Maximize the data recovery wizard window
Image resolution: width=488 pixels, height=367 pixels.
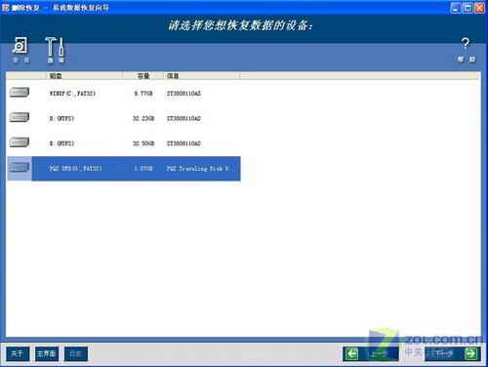click(468, 8)
